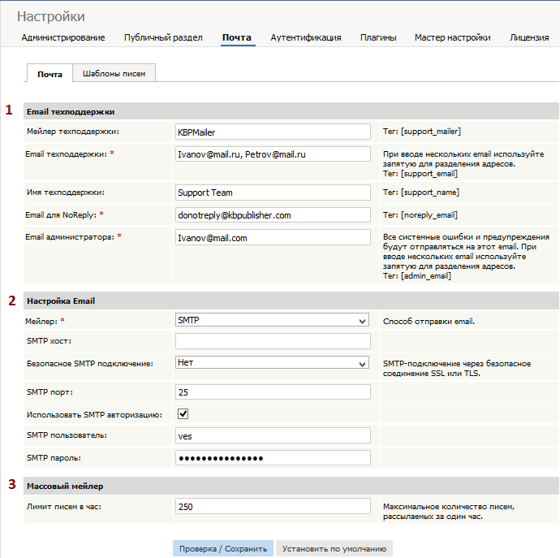Click the Email администратора input field
Image resolution: width=560 pixels, height=558 pixels.
(x=273, y=237)
